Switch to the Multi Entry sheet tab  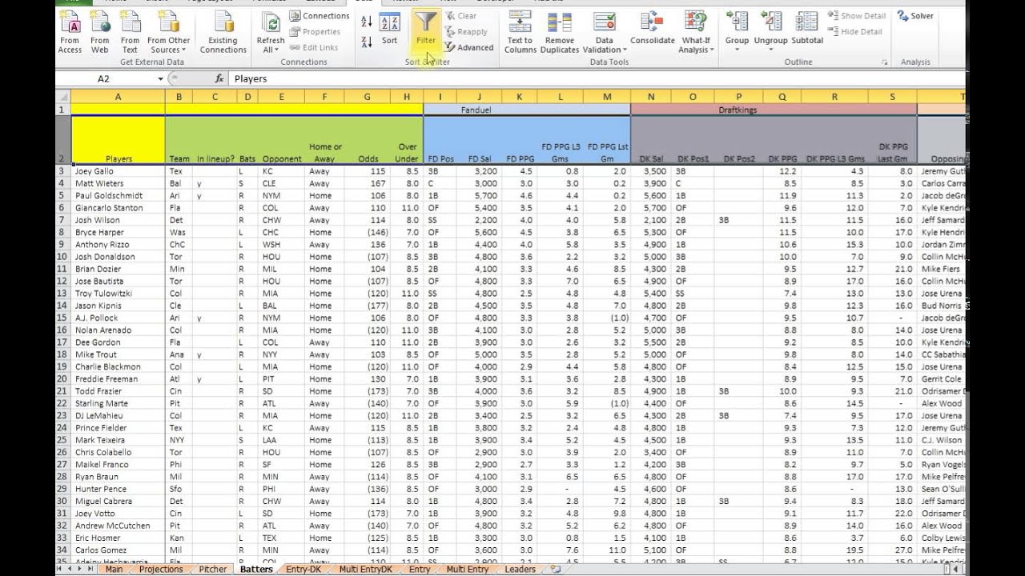[x=468, y=570]
